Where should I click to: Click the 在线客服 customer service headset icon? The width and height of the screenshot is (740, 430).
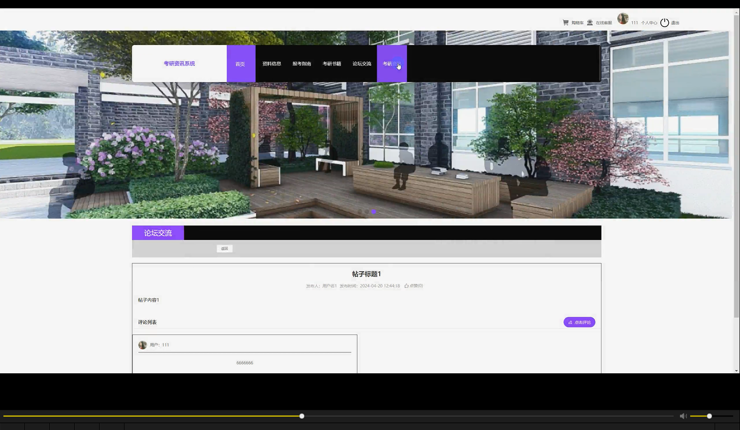pos(589,22)
